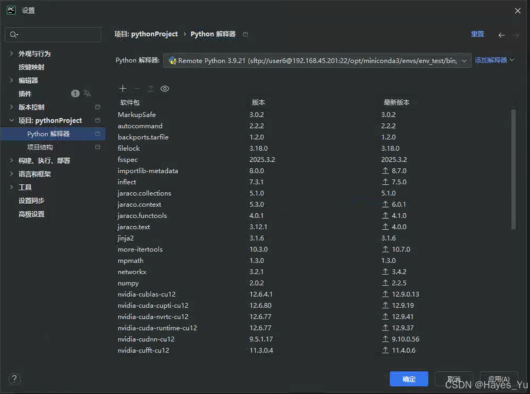Expand the 构建、执行、部署 section

tap(11, 160)
